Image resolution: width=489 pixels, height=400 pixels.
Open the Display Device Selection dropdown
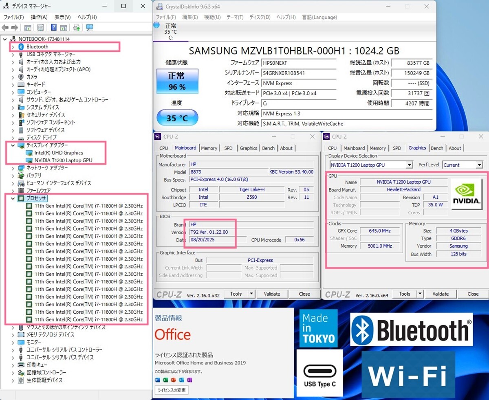pyautogui.click(x=409, y=165)
